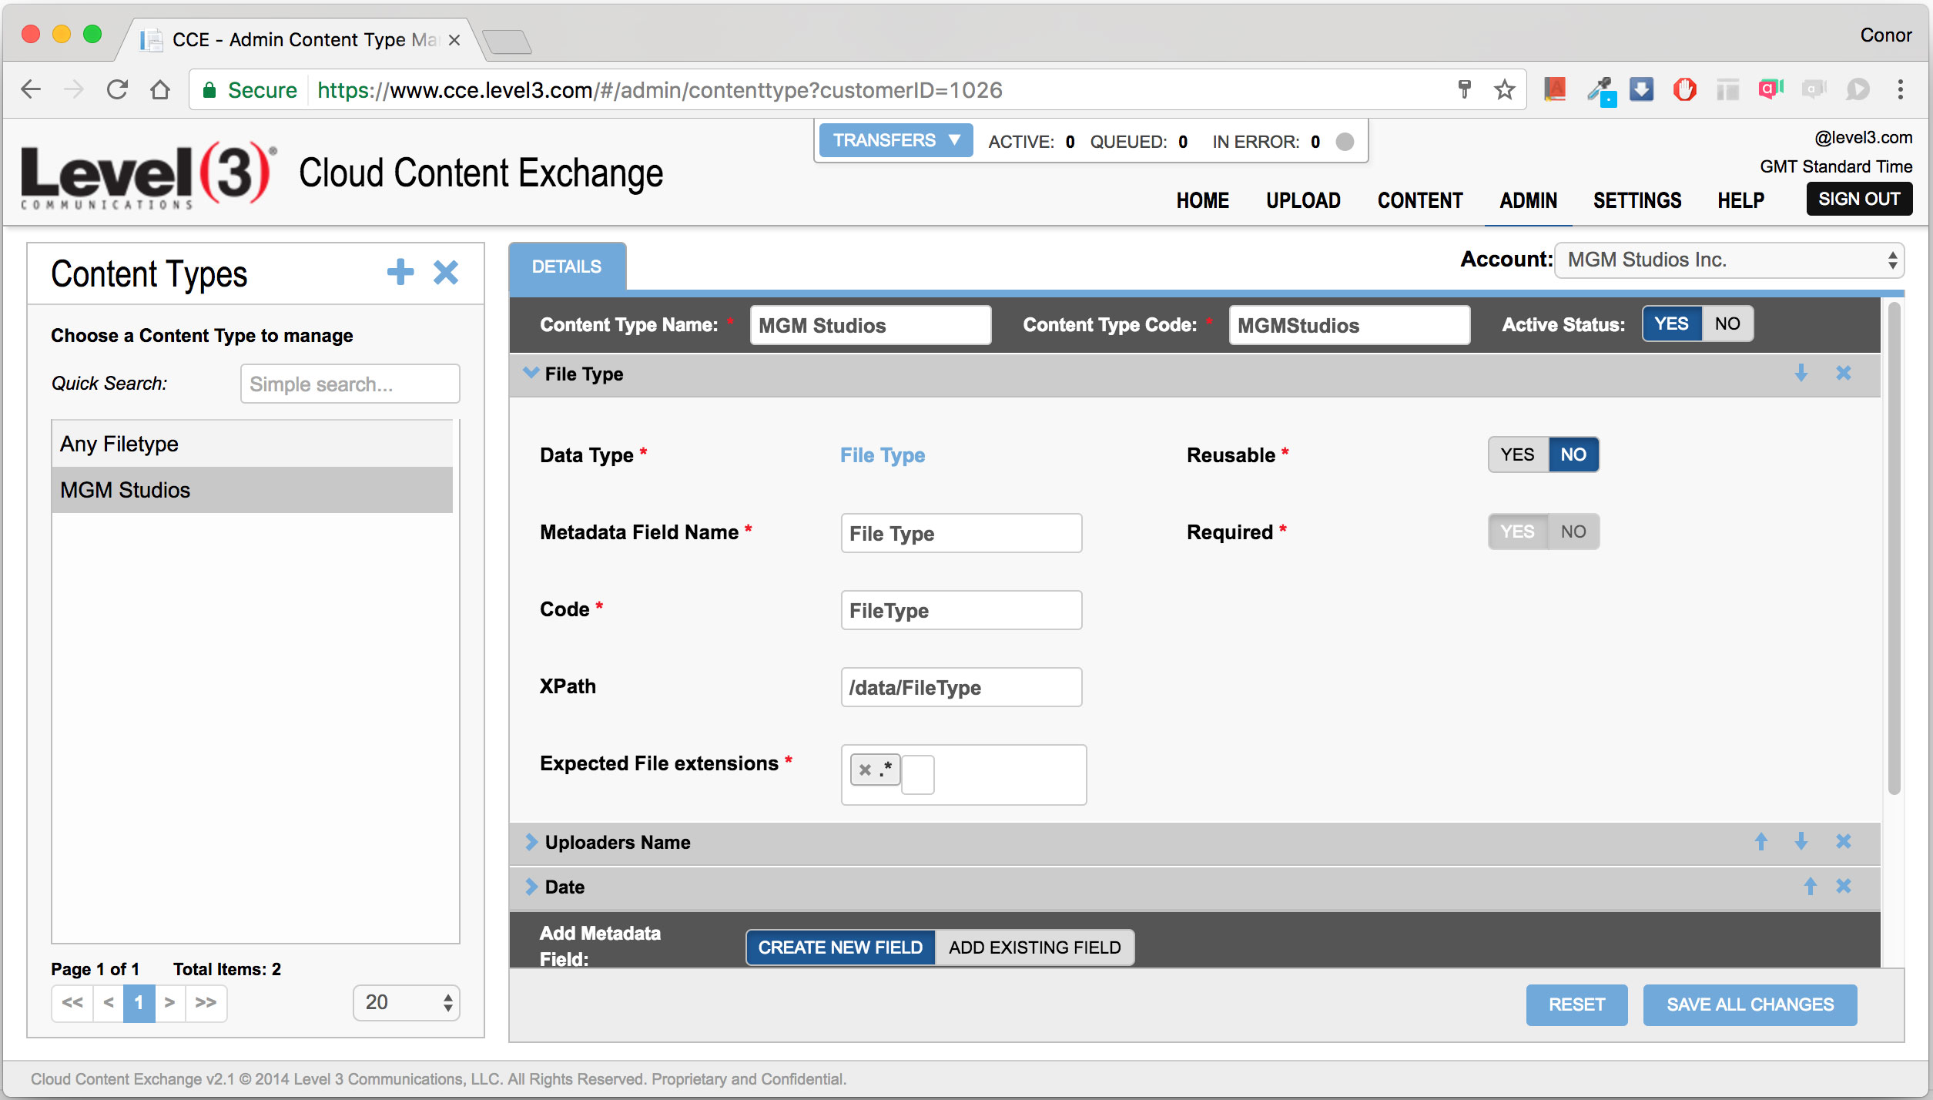Expand the Uploaders Name section
The image size is (1933, 1100).
coord(531,842)
